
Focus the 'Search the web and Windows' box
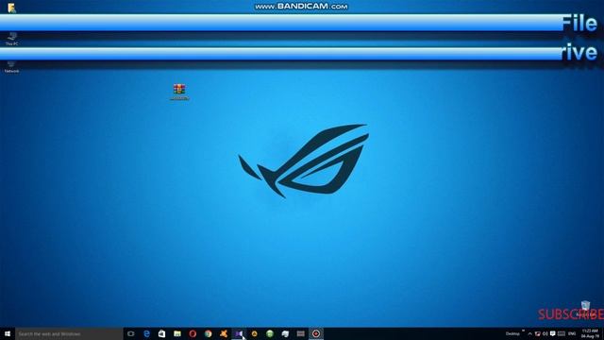click(69, 333)
